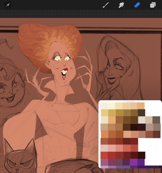Select the dark gray-brown swatch next to beige

point(156,120)
